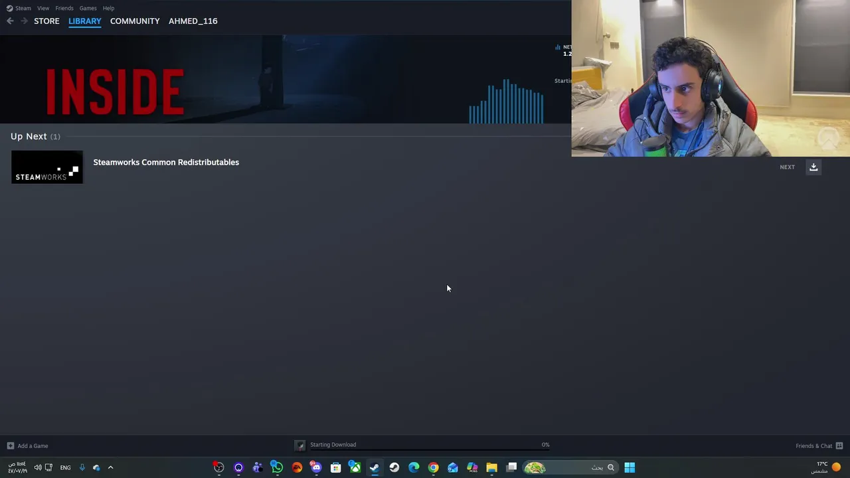Switch to the STORE tab

click(x=46, y=21)
